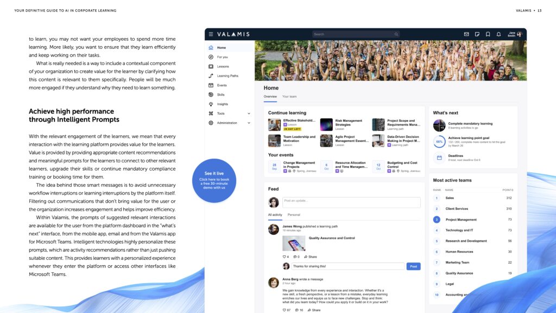Like the Quality Assurance post via the heart icon
This screenshot has width=556, height=313.
[284, 256]
